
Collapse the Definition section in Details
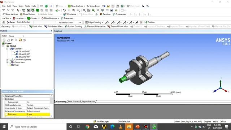4,99
